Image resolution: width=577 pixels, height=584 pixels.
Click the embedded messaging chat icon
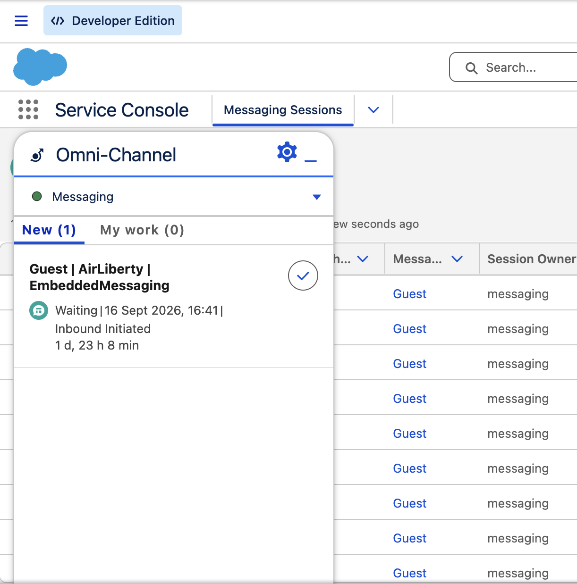point(39,310)
